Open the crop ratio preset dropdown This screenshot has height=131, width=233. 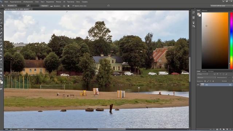(x=12, y=6)
